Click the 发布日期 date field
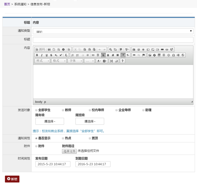Screen dimensions: 197x184 tap(53, 164)
